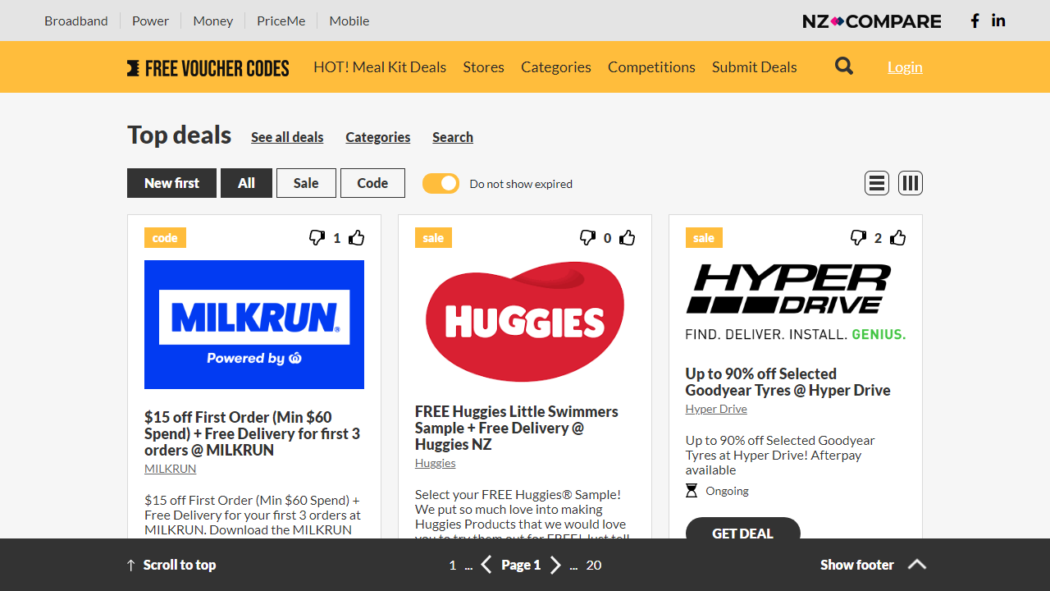Disable the 'Do not show expired' toggle
Image resolution: width=1050 pixels, height=591 pixels.
tap(441, 183)
